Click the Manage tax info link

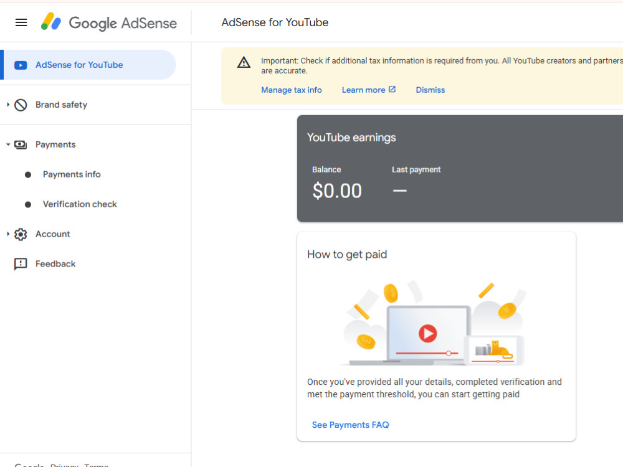pos(291,90)
